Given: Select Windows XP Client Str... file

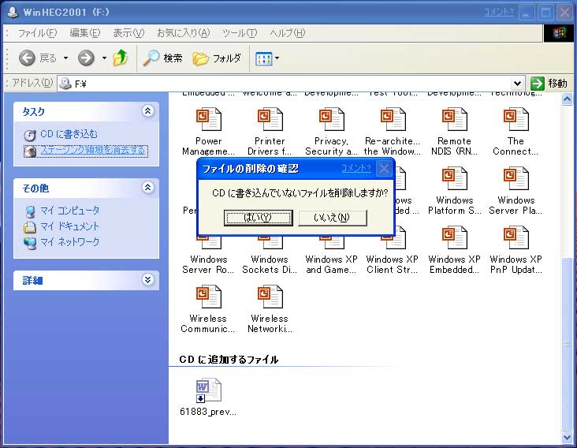Looking at the screenshot, I should click(x=393, y=255).
